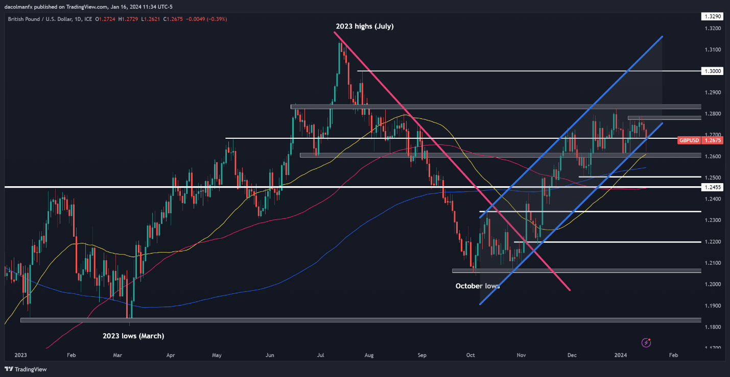This screenshot has height=377, width=730.
Task: Click the Sep label on the time axis
Action: (x=422, y=354)
